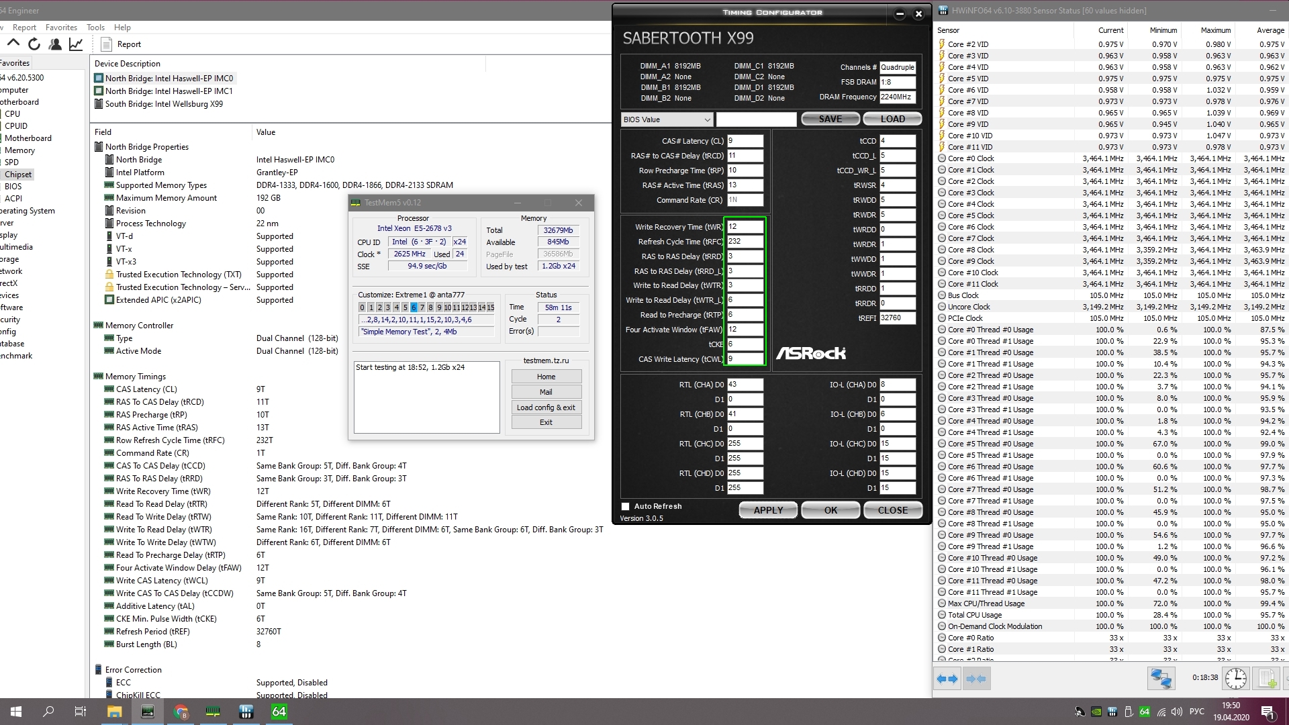This screenshot has width=1289, height=725.
Task: Toggle TestMem5 core 6 box
Action: (414, 307)
